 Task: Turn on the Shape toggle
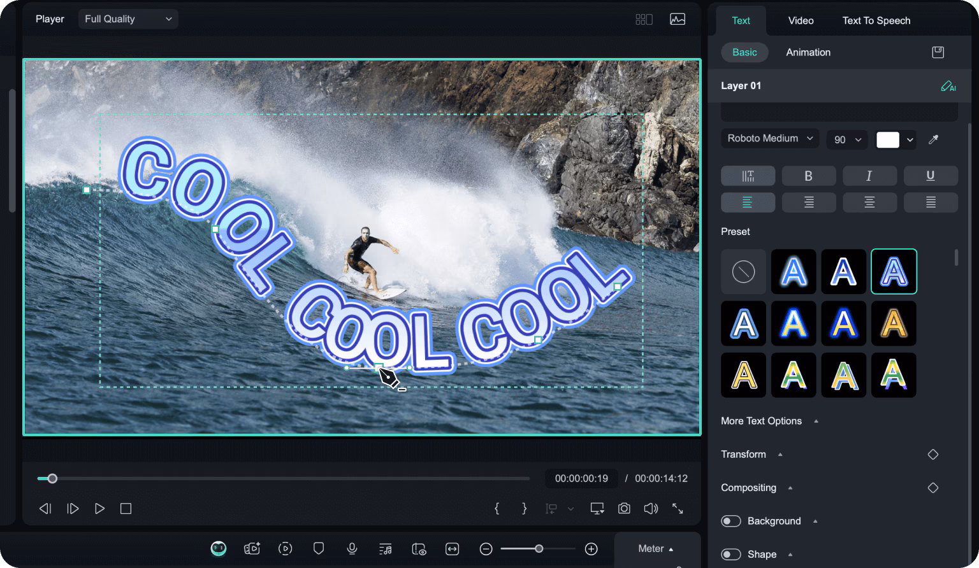pos(730,554)
